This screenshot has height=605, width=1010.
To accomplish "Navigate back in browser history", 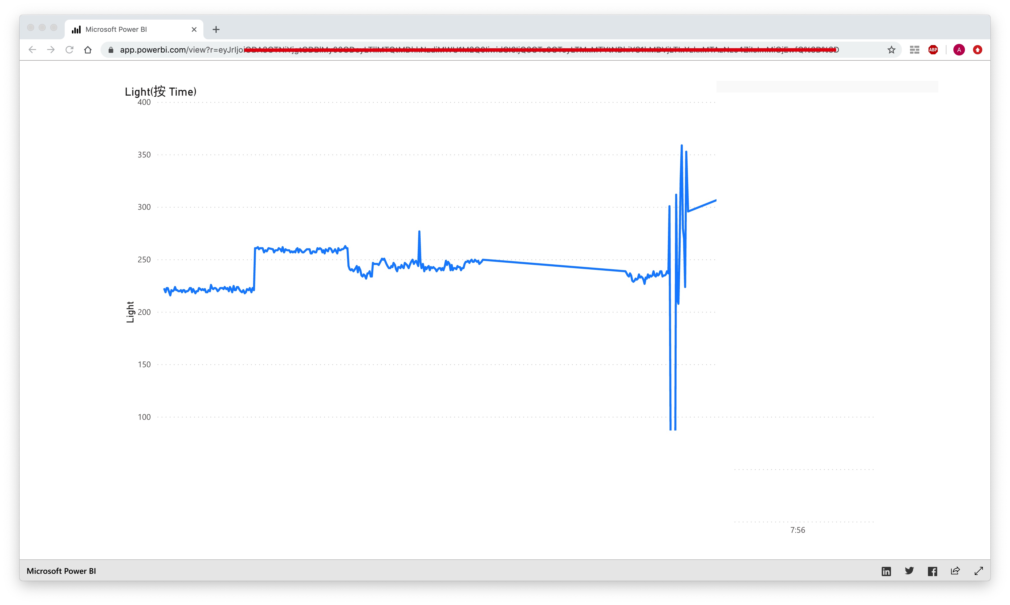I will (x=32, y=50).
